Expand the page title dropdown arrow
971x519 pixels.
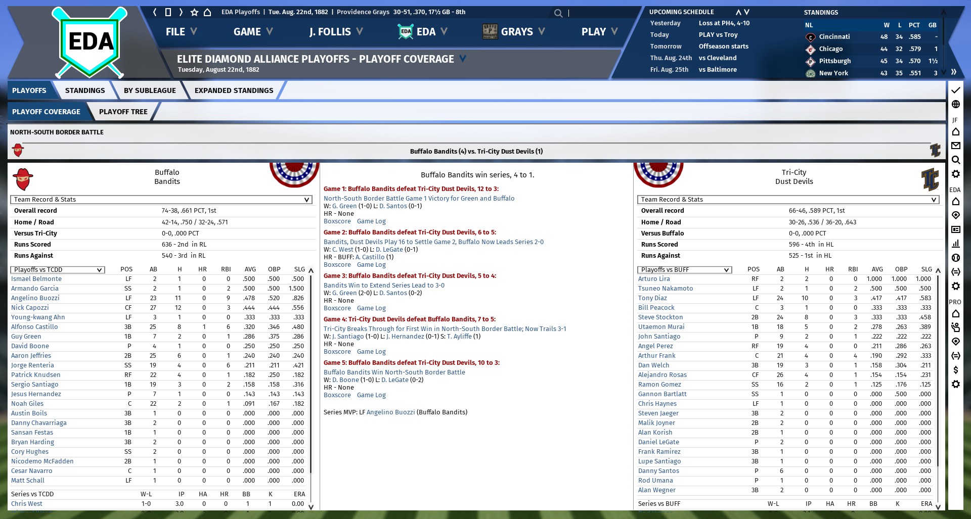462,59
